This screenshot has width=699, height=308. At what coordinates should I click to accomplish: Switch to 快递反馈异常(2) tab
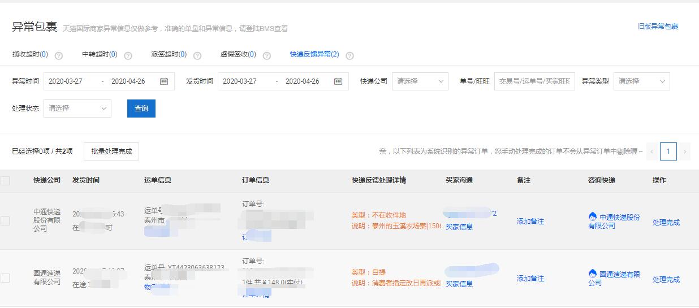click(x=314, y=54)
